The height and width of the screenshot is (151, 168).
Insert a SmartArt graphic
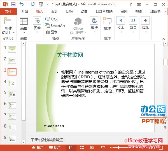coord(55,25)
